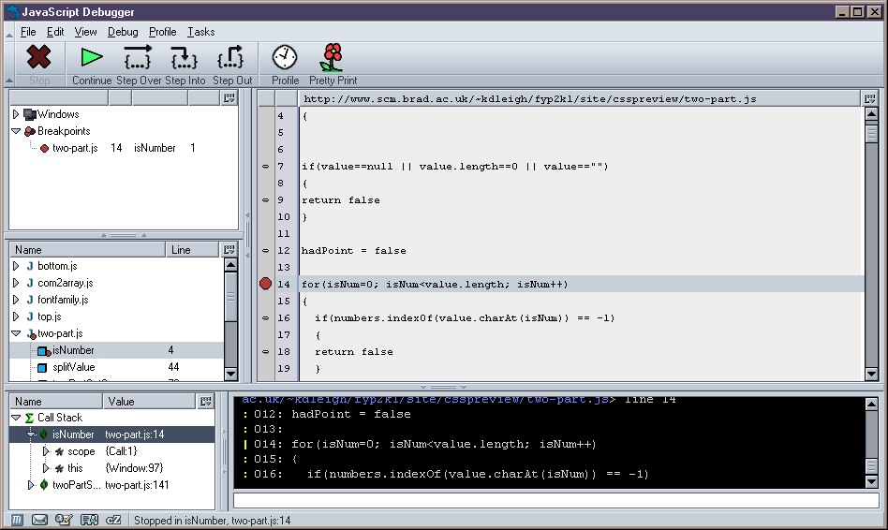Screen dimensions: 888x530
Task: Open the Debug menu
Action: click(x=123, y=32)
